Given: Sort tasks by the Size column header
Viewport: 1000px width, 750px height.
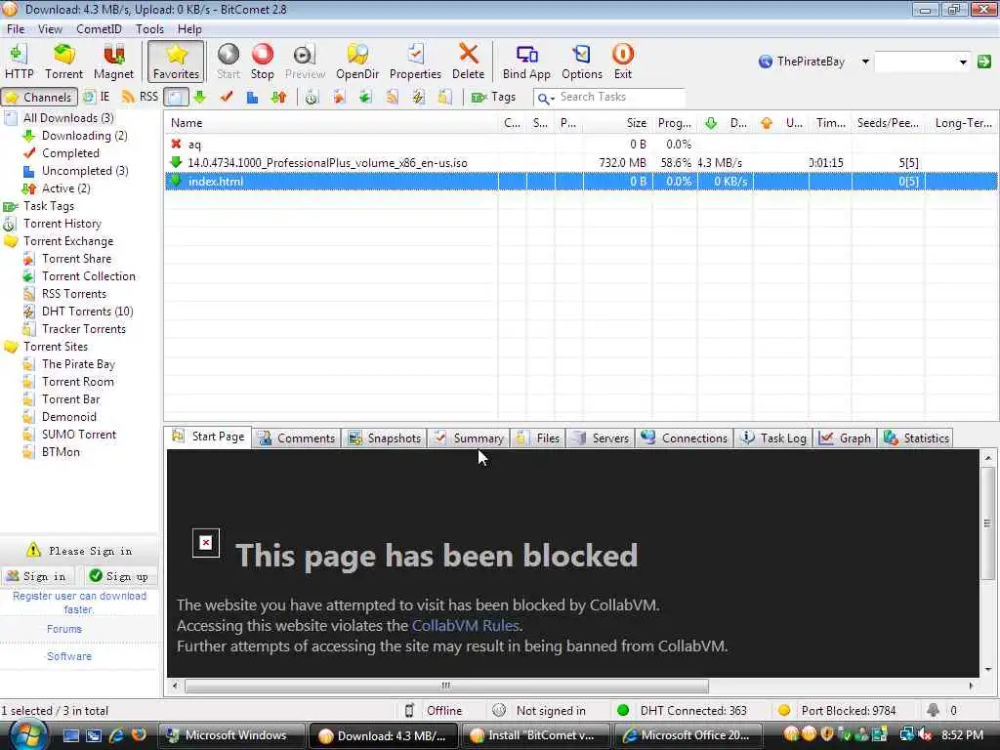Looking at the screenshot, I should click(617, 123).
